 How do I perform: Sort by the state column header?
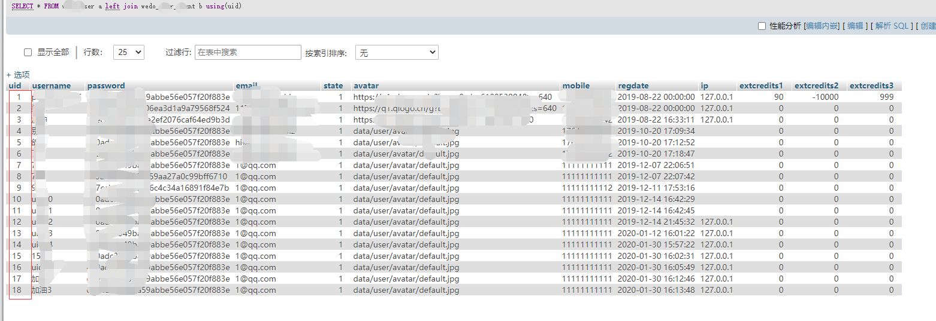[x=333, y=85]
